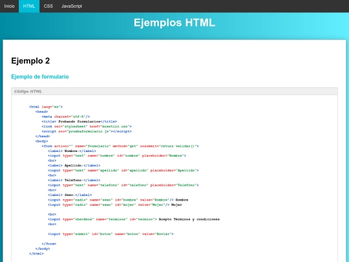The image size is (349, 262).
Task: Click the label Teléfono code line
Action: tap(74, 180)
